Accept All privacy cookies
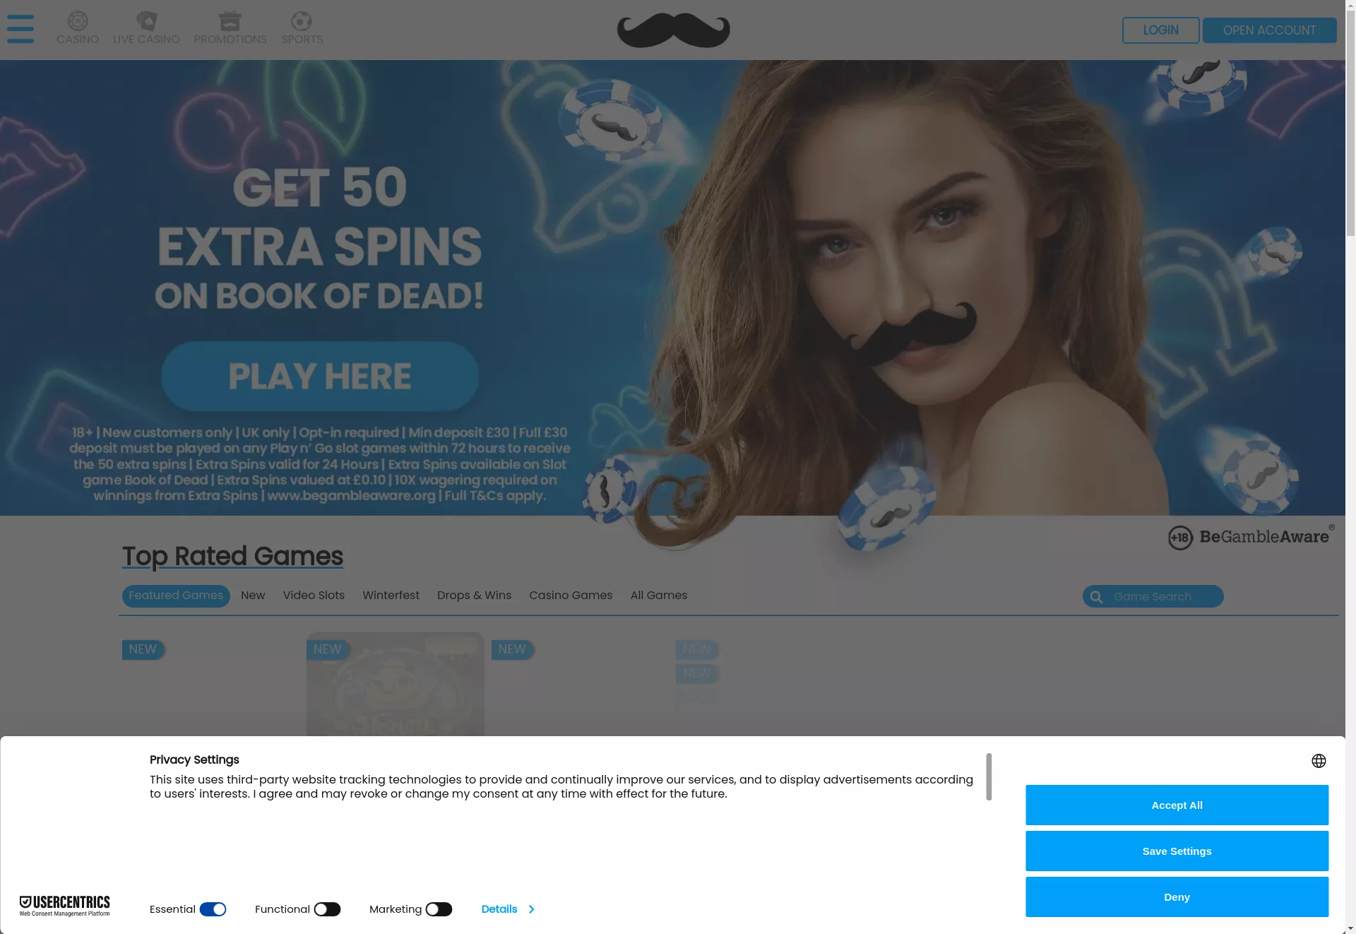 1177,805
